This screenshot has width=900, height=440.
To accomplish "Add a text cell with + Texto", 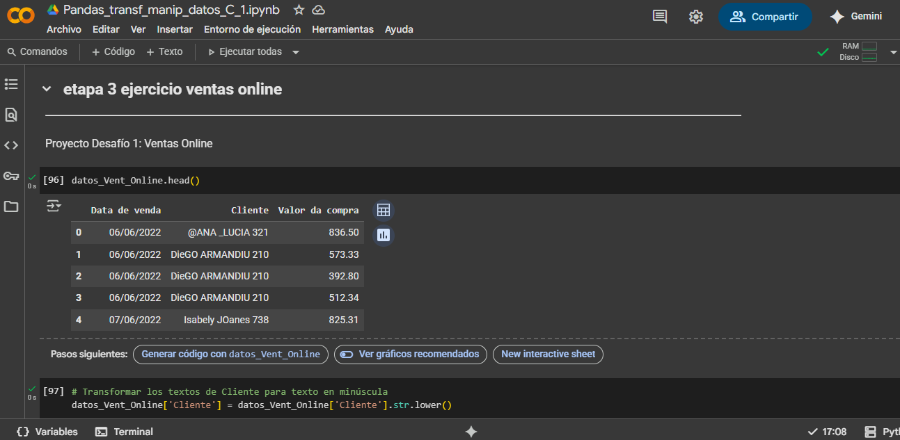I will point(164,51).
